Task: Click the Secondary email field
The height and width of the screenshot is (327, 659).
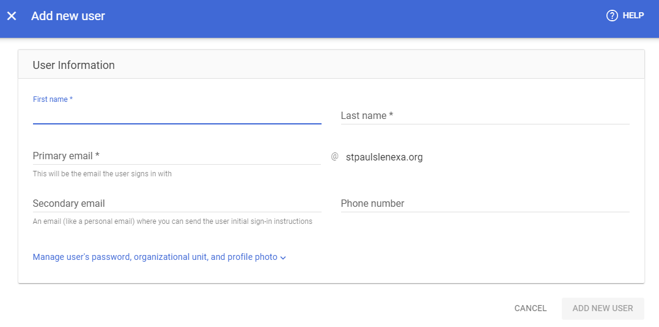Action: tap(177, 204)
